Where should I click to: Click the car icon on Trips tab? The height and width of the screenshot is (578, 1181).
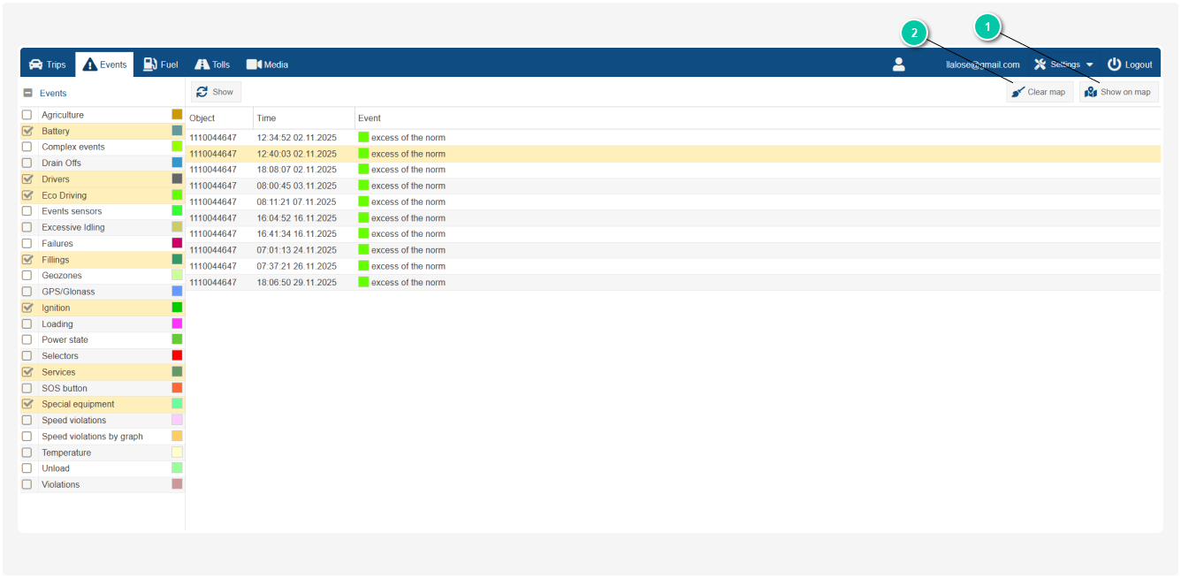pos(35,65)
